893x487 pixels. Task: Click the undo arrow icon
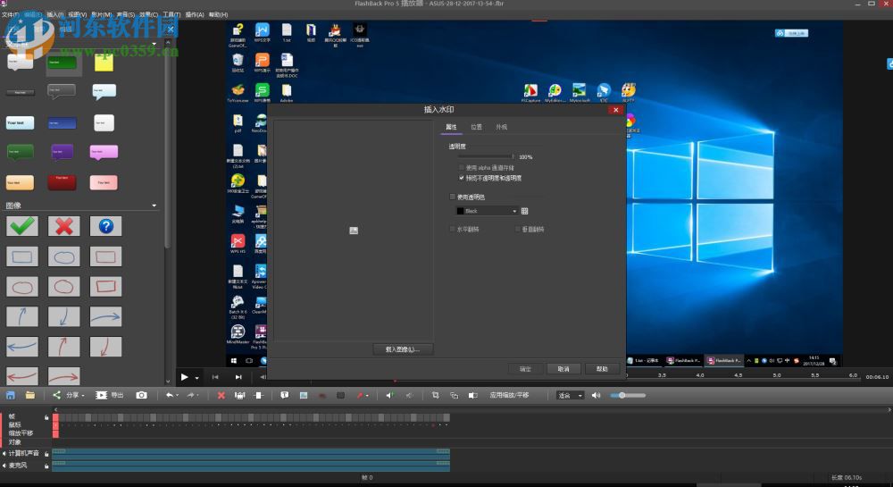(169, 395)
